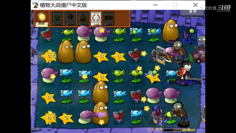
Task: Click the game window's app icon in title bar
Action: [35, 5]
